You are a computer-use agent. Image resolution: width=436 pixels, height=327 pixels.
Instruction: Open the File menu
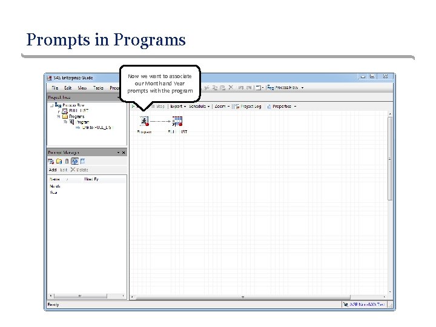(54, 88)
